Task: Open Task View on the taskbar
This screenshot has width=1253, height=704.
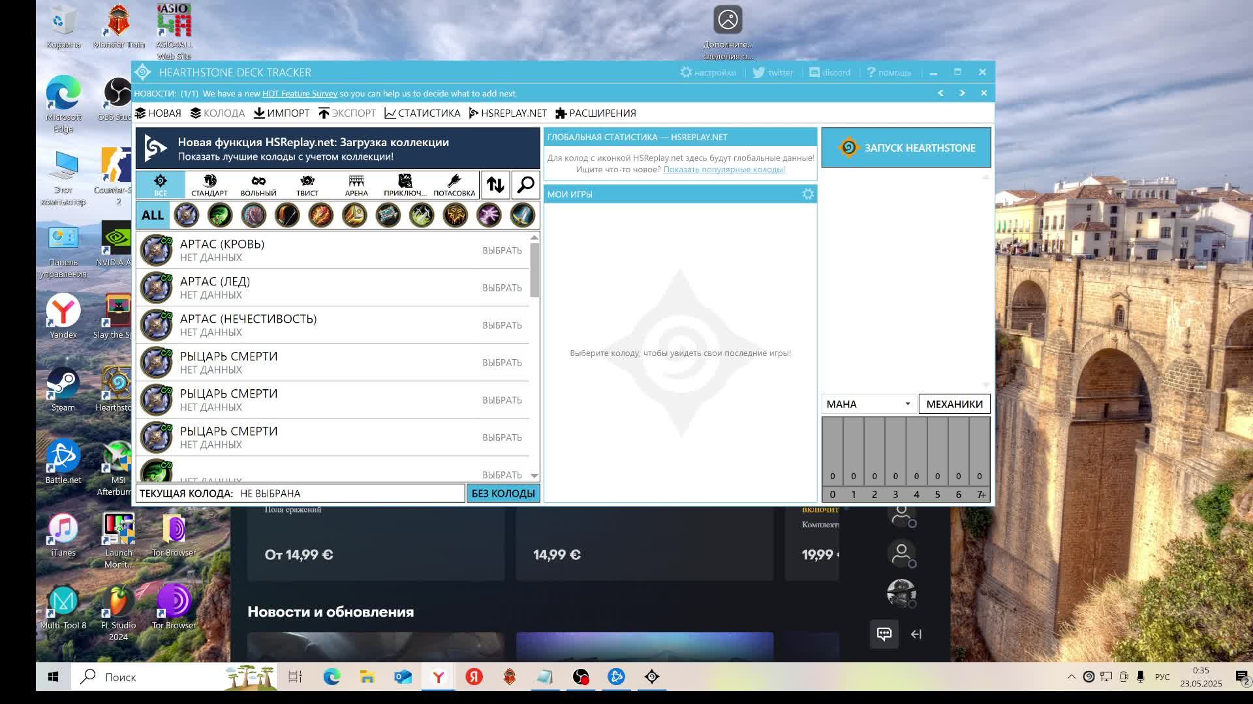Action: [x=295, y=677]
